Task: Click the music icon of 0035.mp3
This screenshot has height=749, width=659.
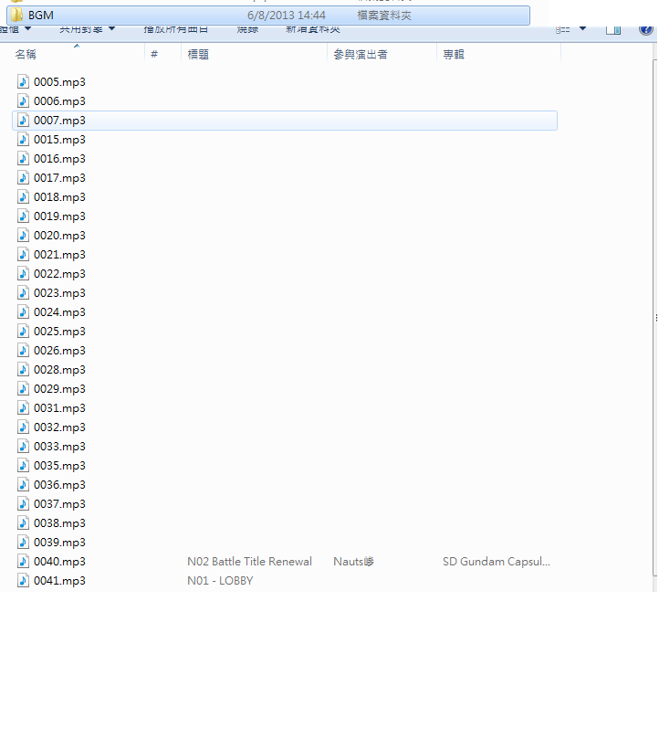Action: point(23,465)
